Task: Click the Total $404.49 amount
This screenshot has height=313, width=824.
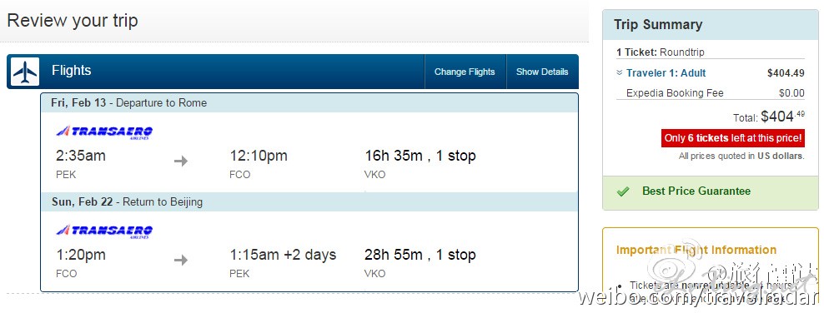Action: coord(782,116)
